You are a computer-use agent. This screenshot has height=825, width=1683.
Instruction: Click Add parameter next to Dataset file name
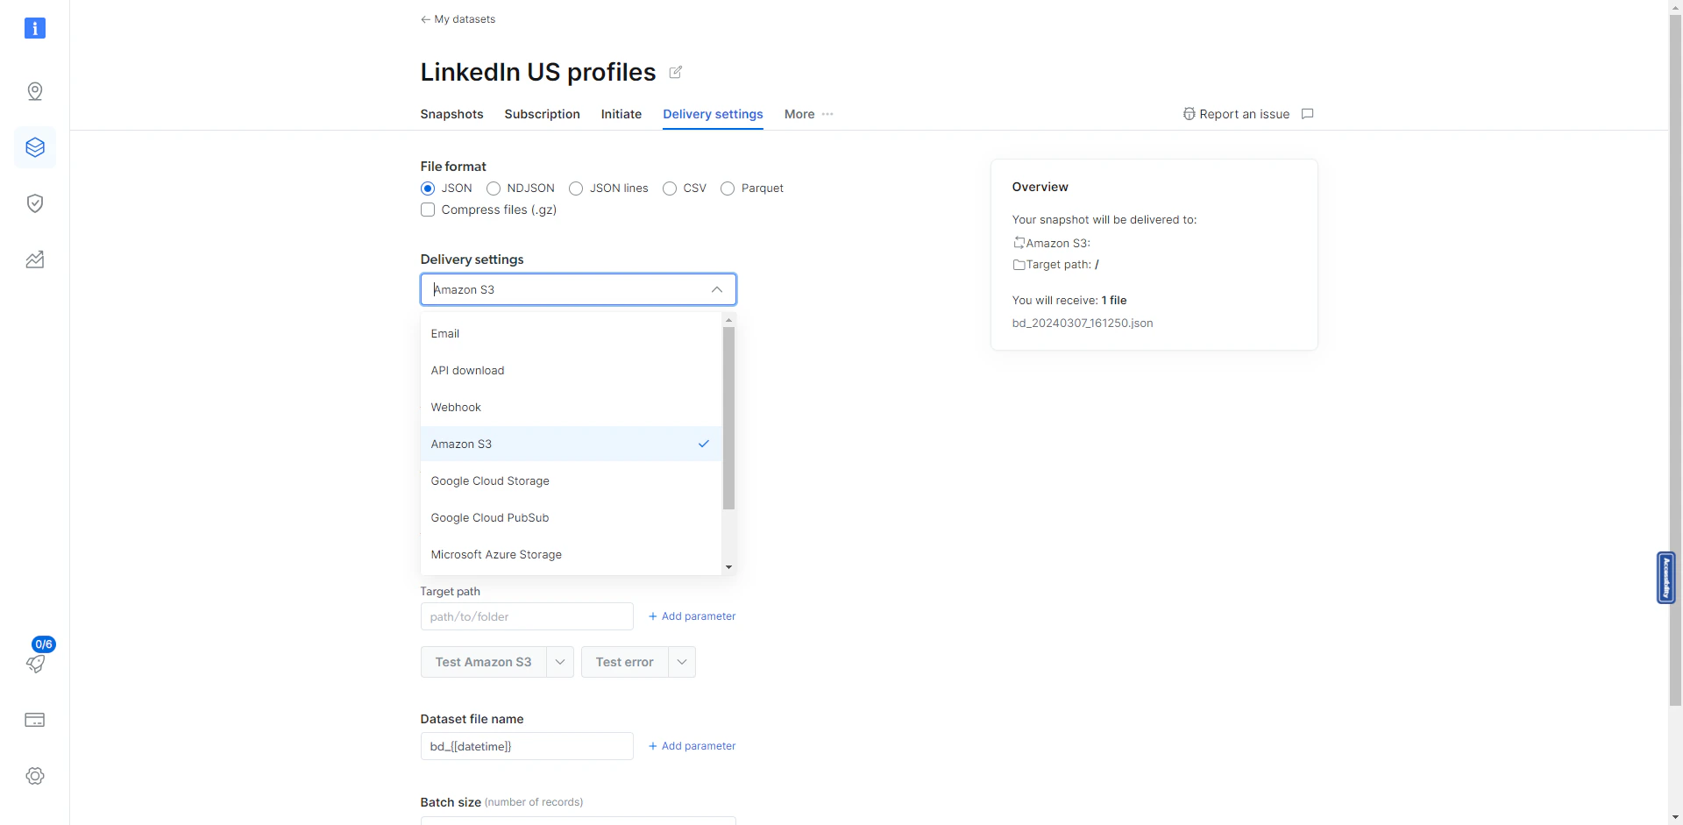692,746
